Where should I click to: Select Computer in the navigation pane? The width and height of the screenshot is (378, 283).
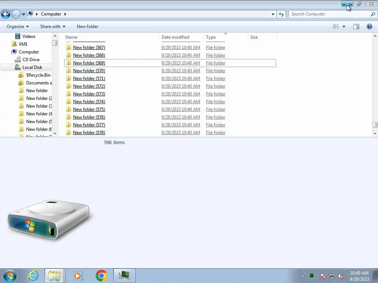point(29,52)
